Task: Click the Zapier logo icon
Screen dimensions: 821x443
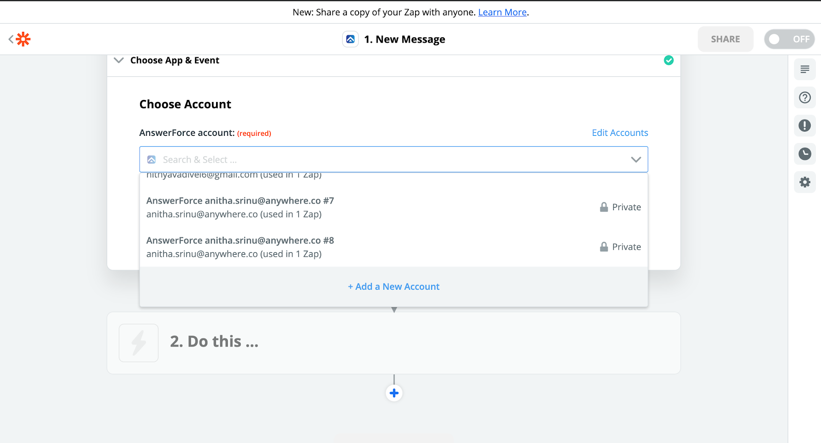Action: [x=23, y=39]
